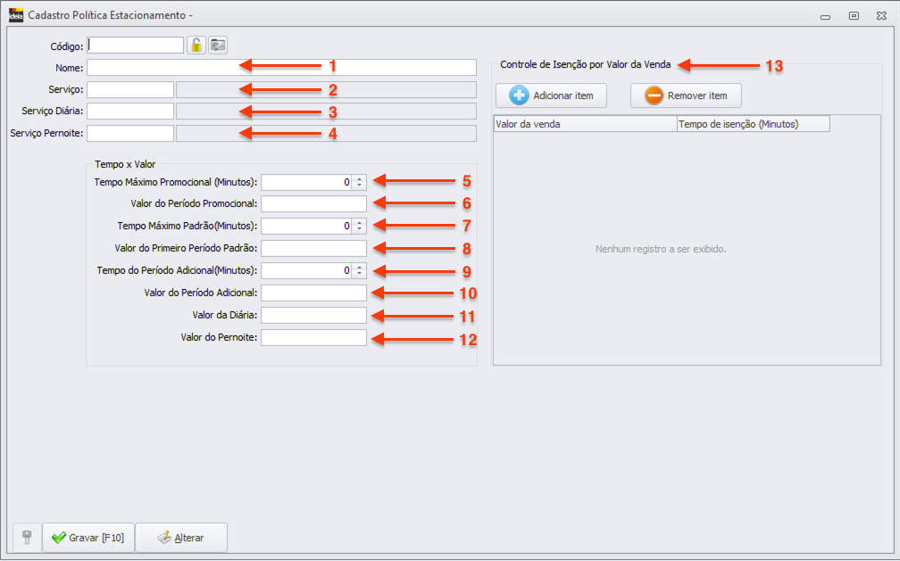This screenshot has height=561, width=900.
Task: Decrease Tempo Máximo Padrão with the down arrow
Action: point(359,230)
